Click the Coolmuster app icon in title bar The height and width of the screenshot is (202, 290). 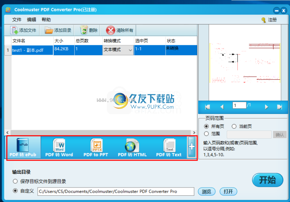click(x=8, y=10)
